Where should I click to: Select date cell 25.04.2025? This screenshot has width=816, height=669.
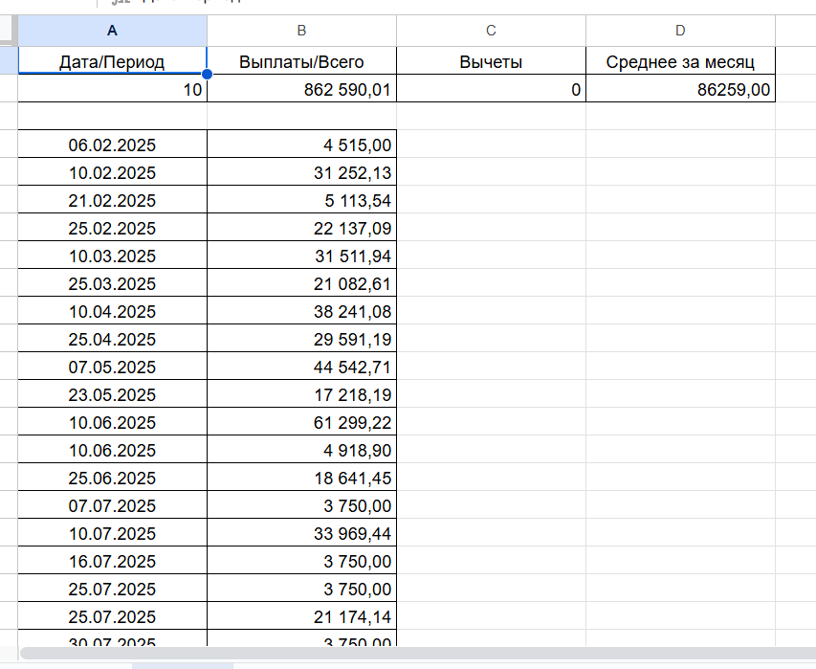[113, 339]
